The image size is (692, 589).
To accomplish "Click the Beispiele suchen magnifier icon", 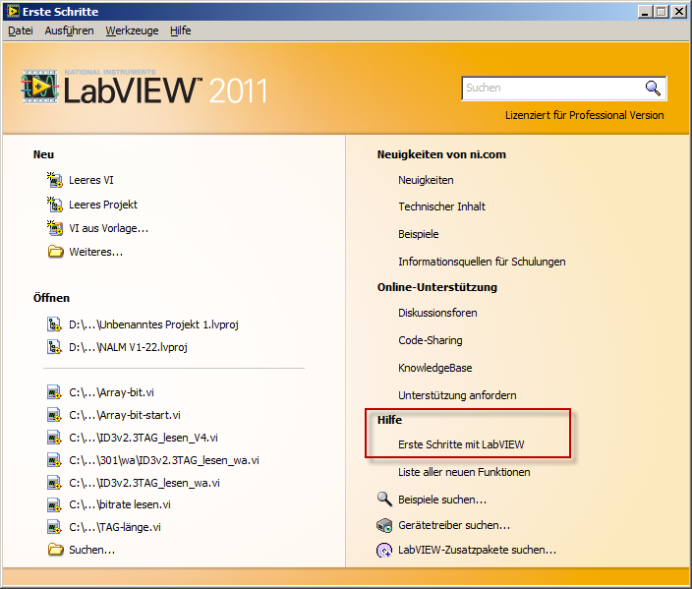I will [384, 500].
